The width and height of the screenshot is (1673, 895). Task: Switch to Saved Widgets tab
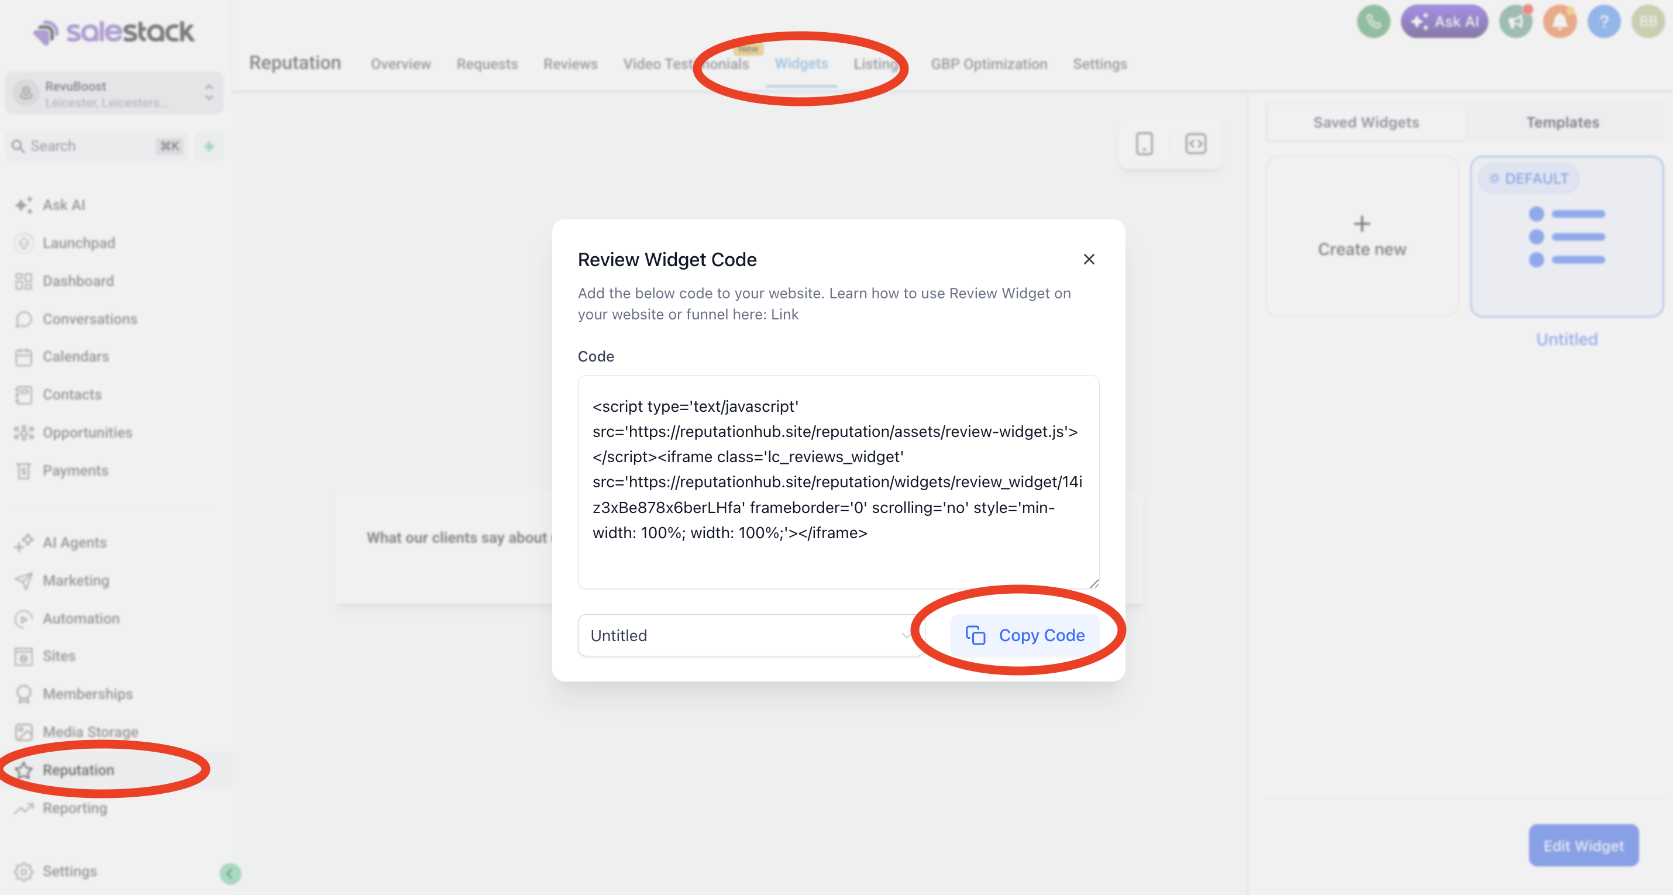[x=1366, y=122]
